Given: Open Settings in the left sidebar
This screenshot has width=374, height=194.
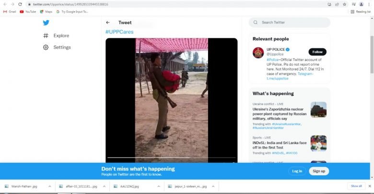Looking at the screenshot, I should click(62, 47).
